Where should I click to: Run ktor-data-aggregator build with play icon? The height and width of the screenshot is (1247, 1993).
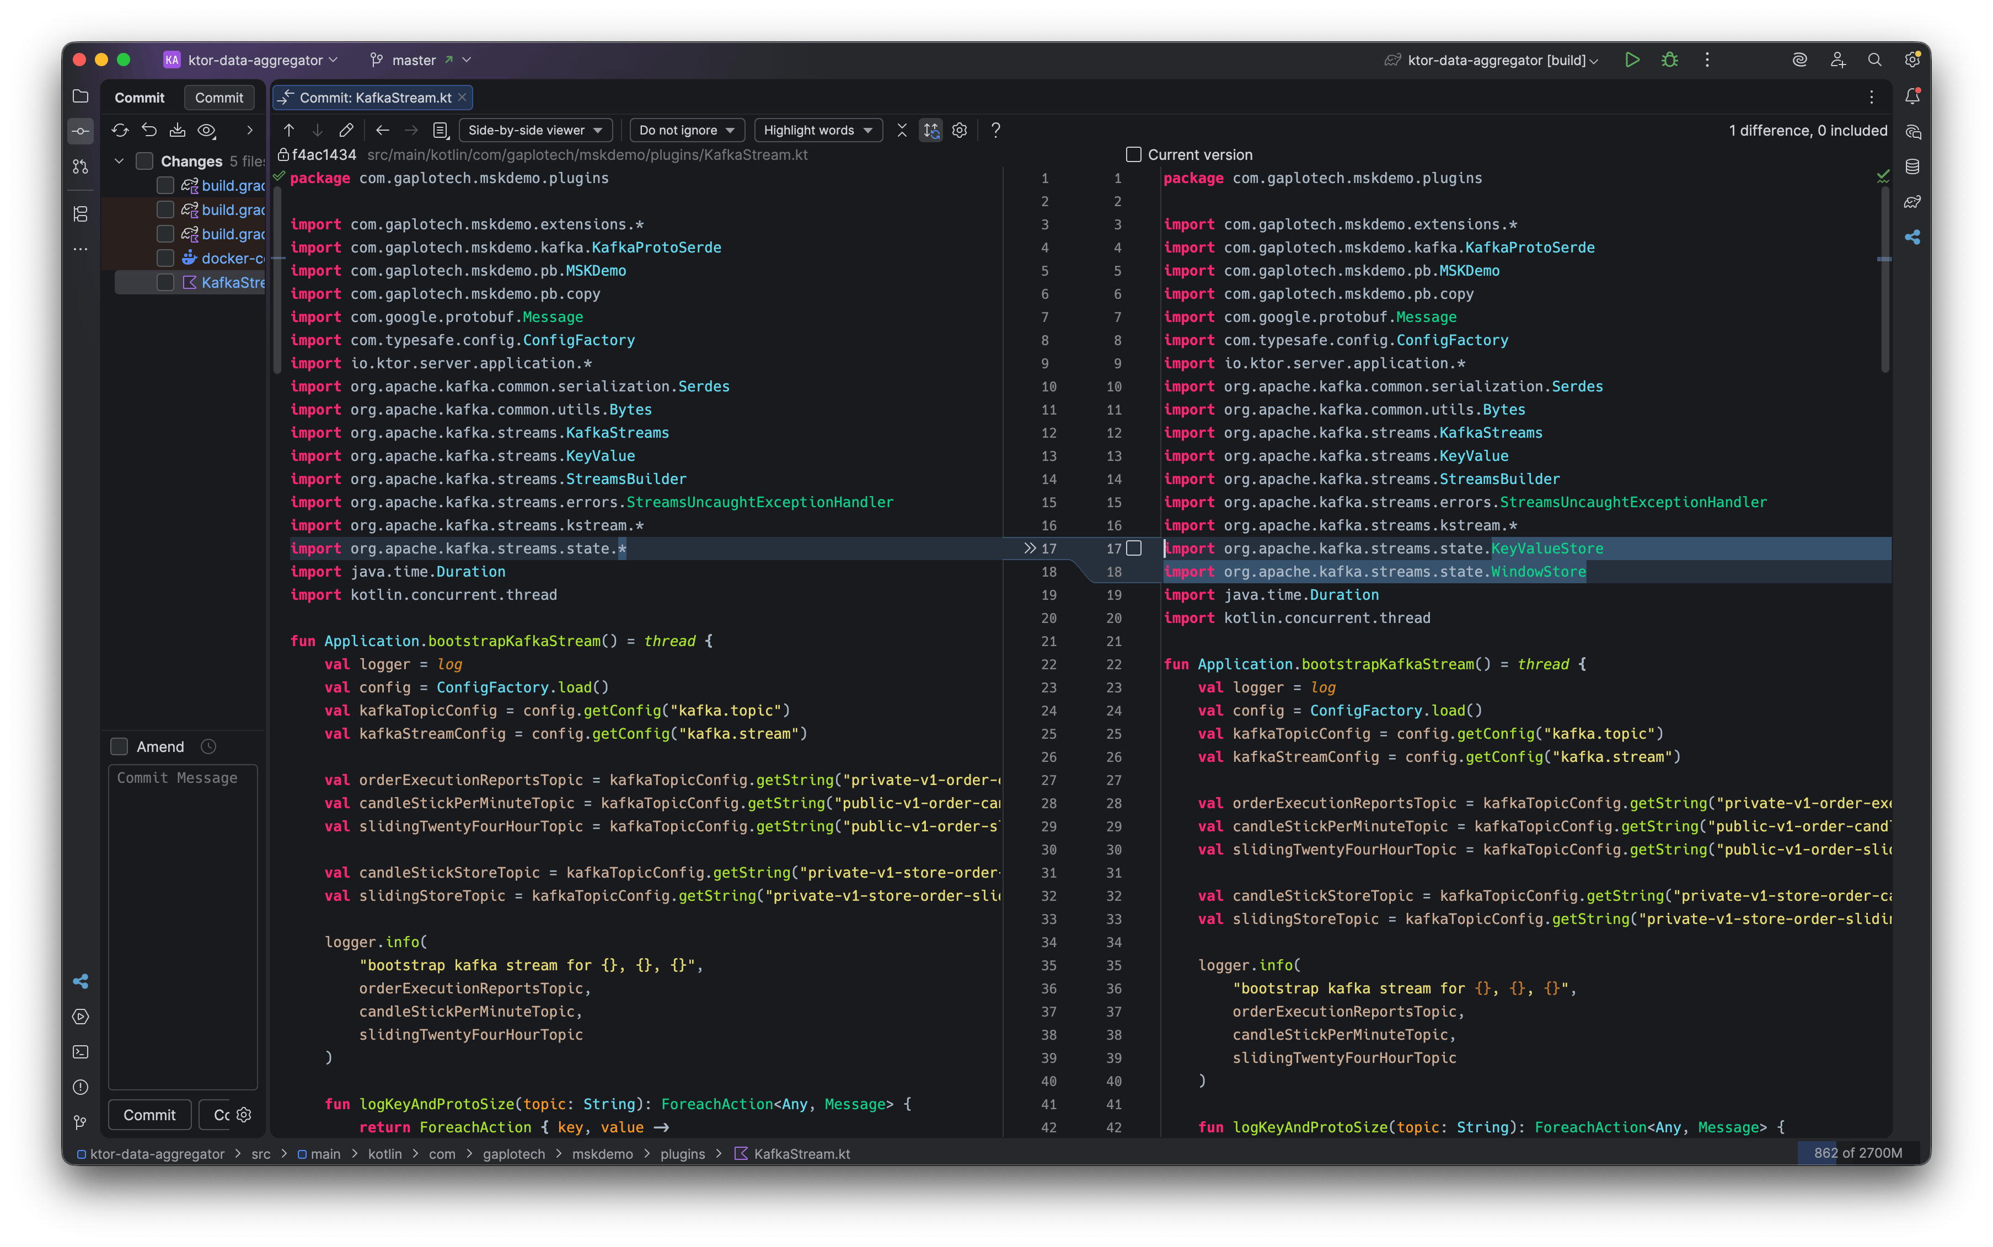pos(1632,60)
